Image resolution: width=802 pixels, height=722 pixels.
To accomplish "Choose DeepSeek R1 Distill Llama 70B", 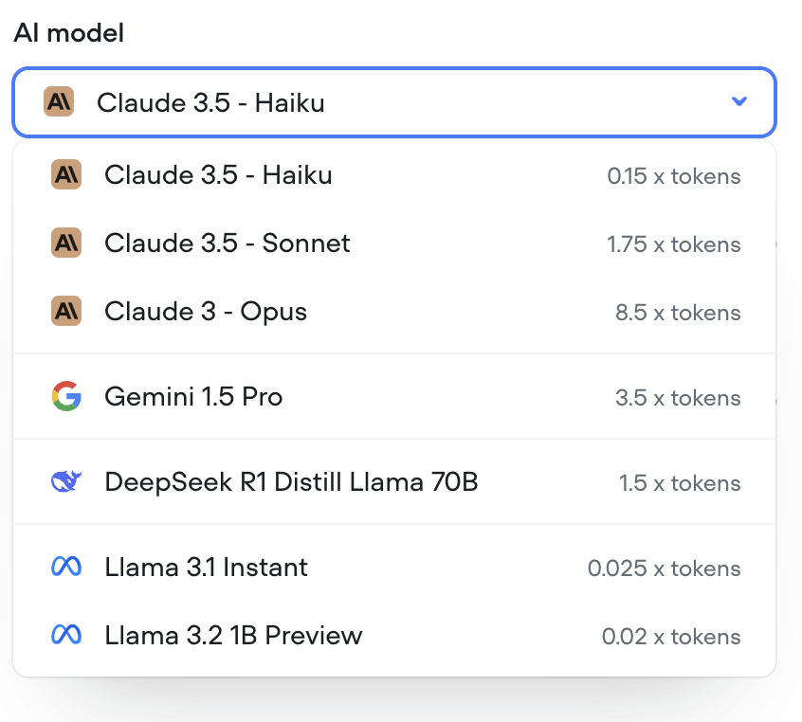I will [394, 481].
